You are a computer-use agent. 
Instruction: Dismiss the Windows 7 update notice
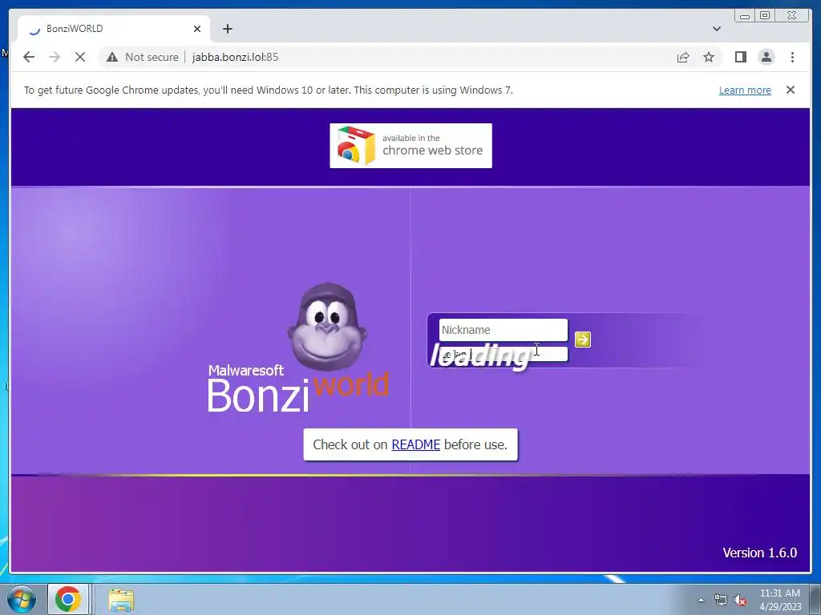point(790,90)
